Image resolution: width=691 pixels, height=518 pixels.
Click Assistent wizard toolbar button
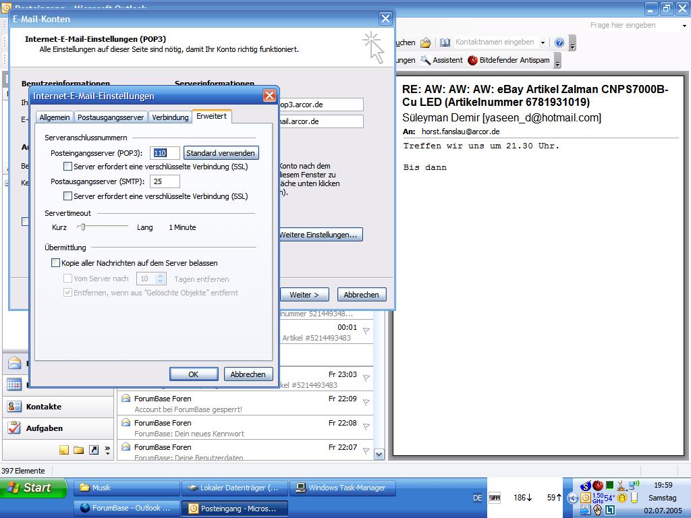point(441,60)
